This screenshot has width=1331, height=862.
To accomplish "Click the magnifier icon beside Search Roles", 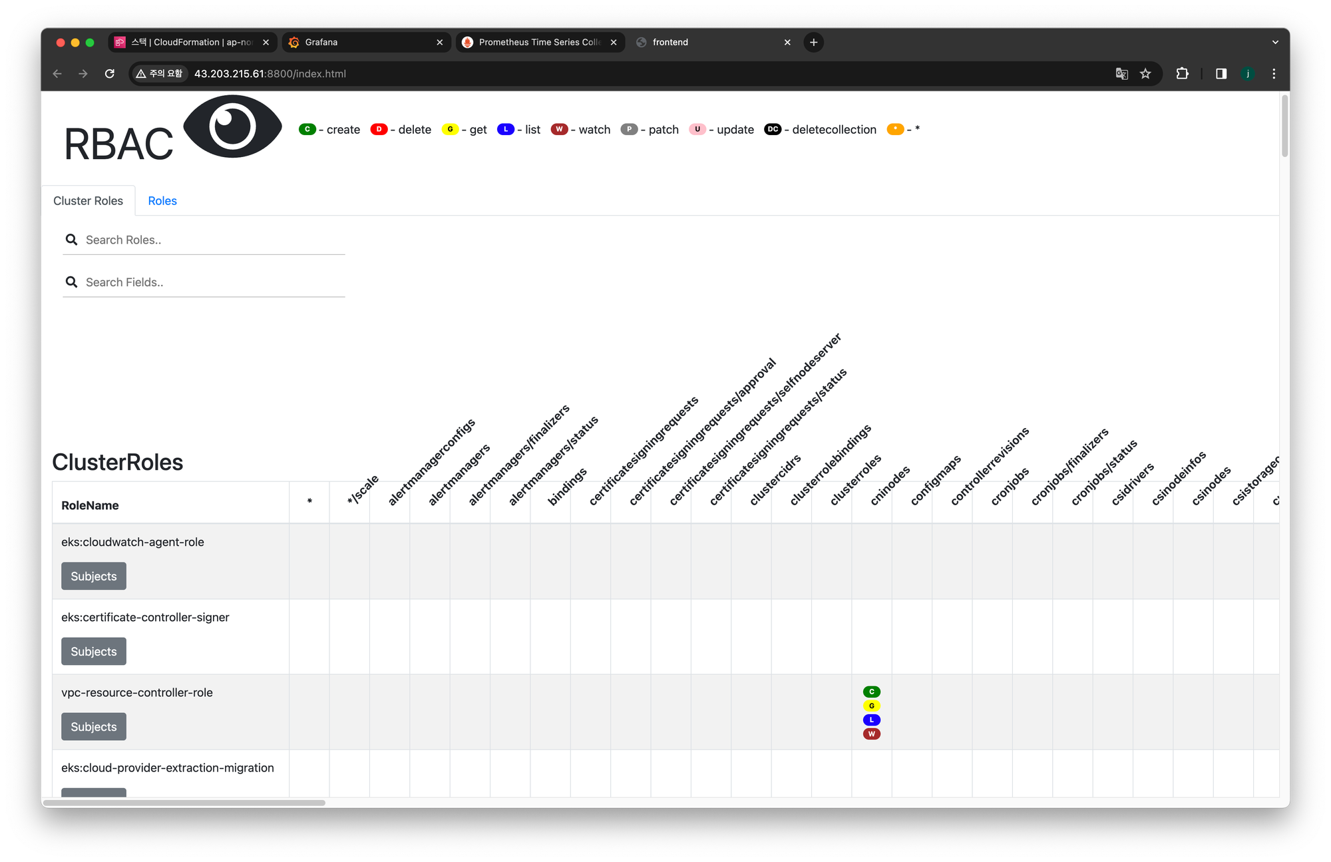I will pos(71,240).
